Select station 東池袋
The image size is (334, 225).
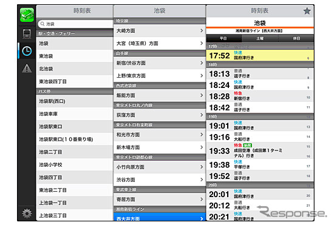(75, 56)
